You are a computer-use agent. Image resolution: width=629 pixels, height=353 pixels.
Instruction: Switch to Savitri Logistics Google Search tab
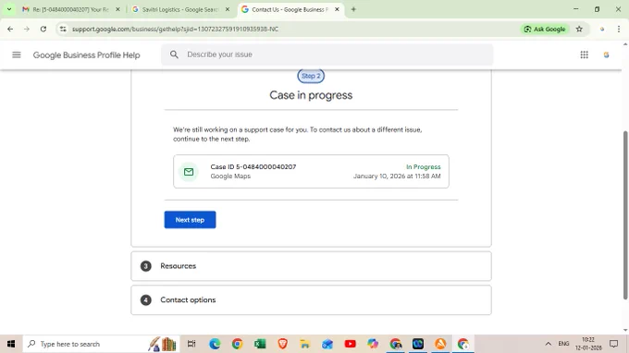180,9
